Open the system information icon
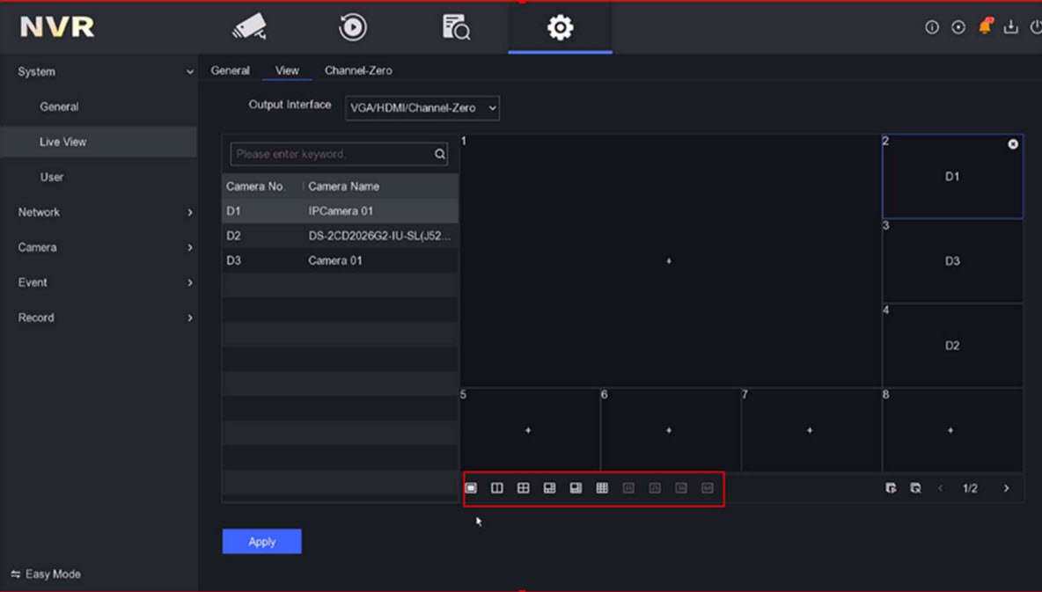1042x592 pixels. click(x=932, y=27)
